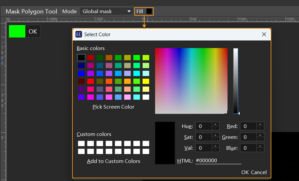Pick the white basic color swatch
Viewport: 299px width, 181px height.
146,97
